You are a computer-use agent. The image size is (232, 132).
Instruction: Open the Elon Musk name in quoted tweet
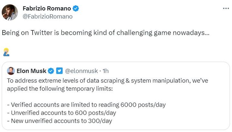pos(31,71)
